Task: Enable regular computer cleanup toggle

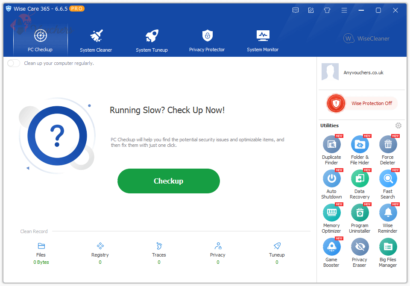Action: 13,63
